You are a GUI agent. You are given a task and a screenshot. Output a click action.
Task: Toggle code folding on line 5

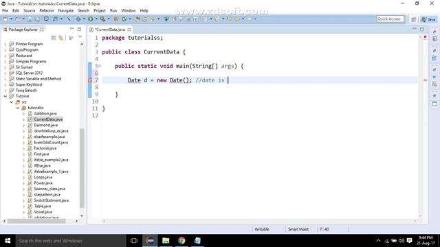(100, 66)
